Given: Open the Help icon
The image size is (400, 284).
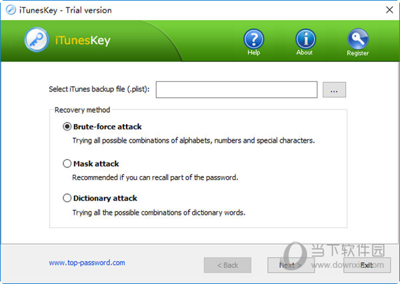Looking at the screenshot, I should click(x=253, y=39).
